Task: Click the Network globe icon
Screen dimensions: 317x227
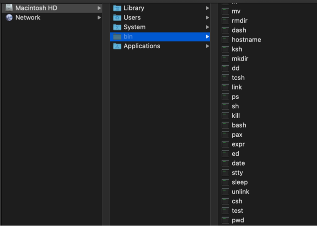Action: click(x=9, y=17)
